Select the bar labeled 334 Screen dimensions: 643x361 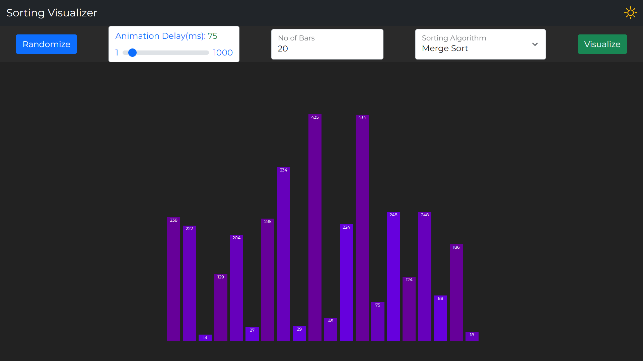tap(283, 254)
